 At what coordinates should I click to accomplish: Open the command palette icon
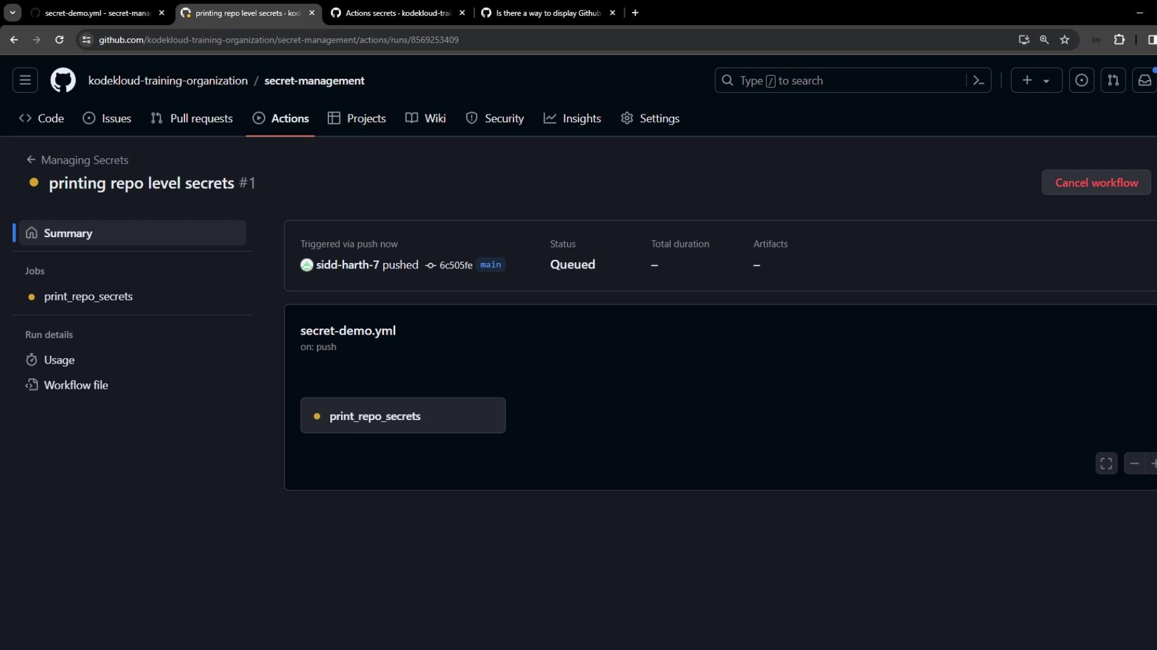(x=979, y=80)
